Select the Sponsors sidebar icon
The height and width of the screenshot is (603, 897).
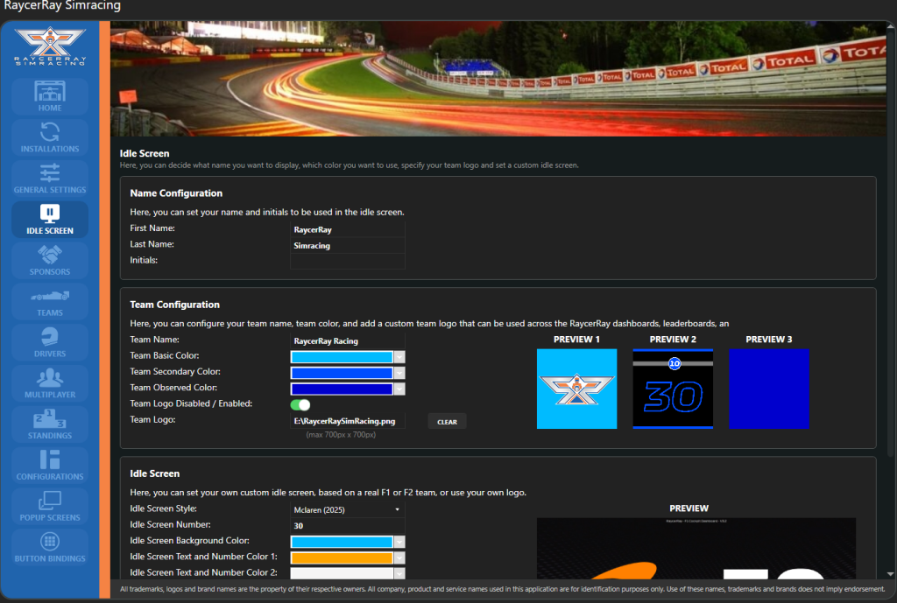tap(50, 261)
